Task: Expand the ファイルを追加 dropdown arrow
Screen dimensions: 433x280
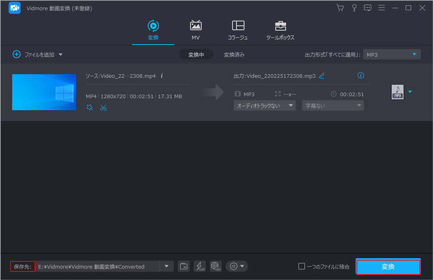Action: coord(61,55)
